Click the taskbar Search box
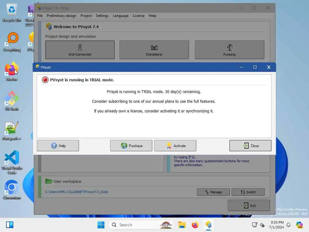 [x=141, y=225]
